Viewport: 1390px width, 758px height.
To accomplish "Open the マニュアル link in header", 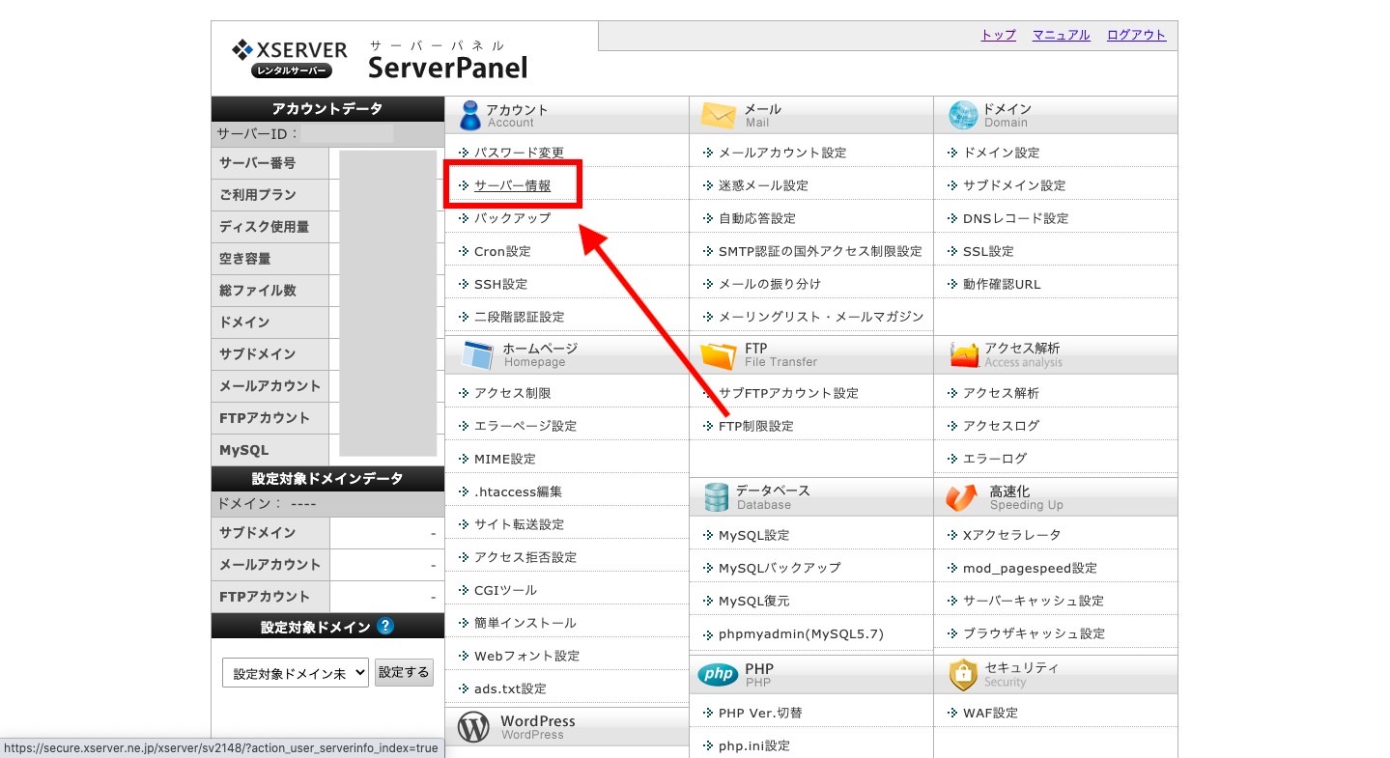I will [x=1061, y=35].
